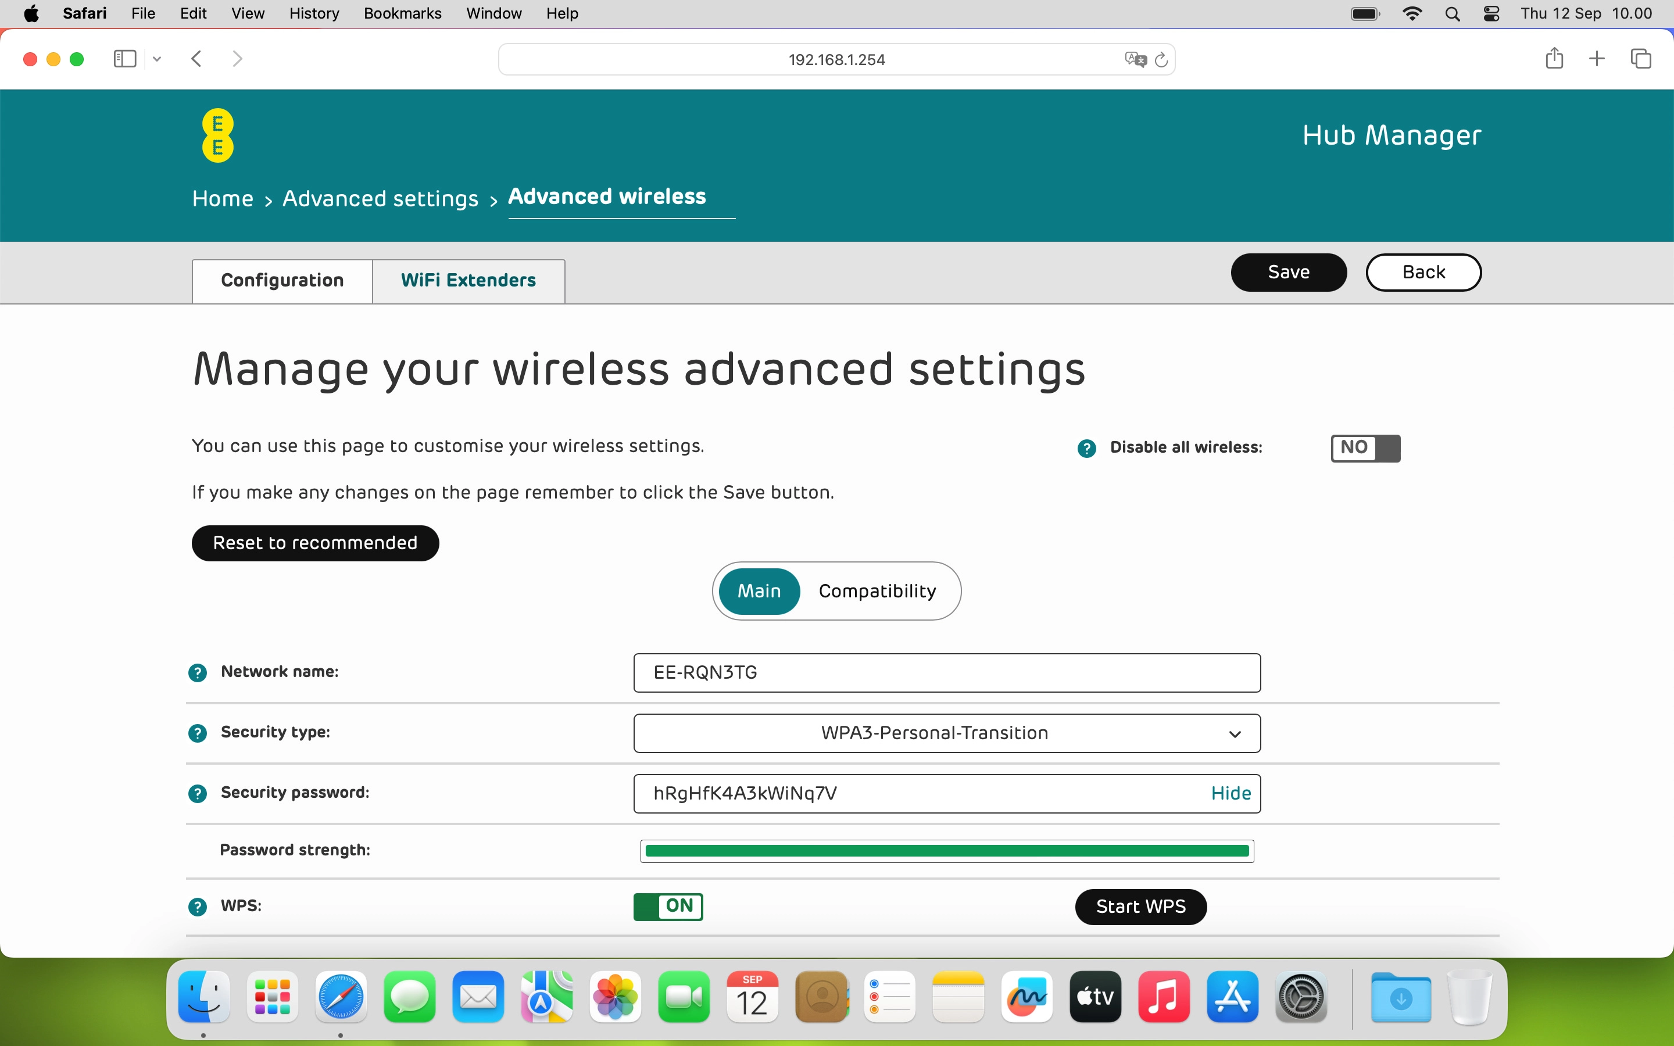Click the Reset to recommended button
1674x1046 pixels.
[x=314, y=542]
